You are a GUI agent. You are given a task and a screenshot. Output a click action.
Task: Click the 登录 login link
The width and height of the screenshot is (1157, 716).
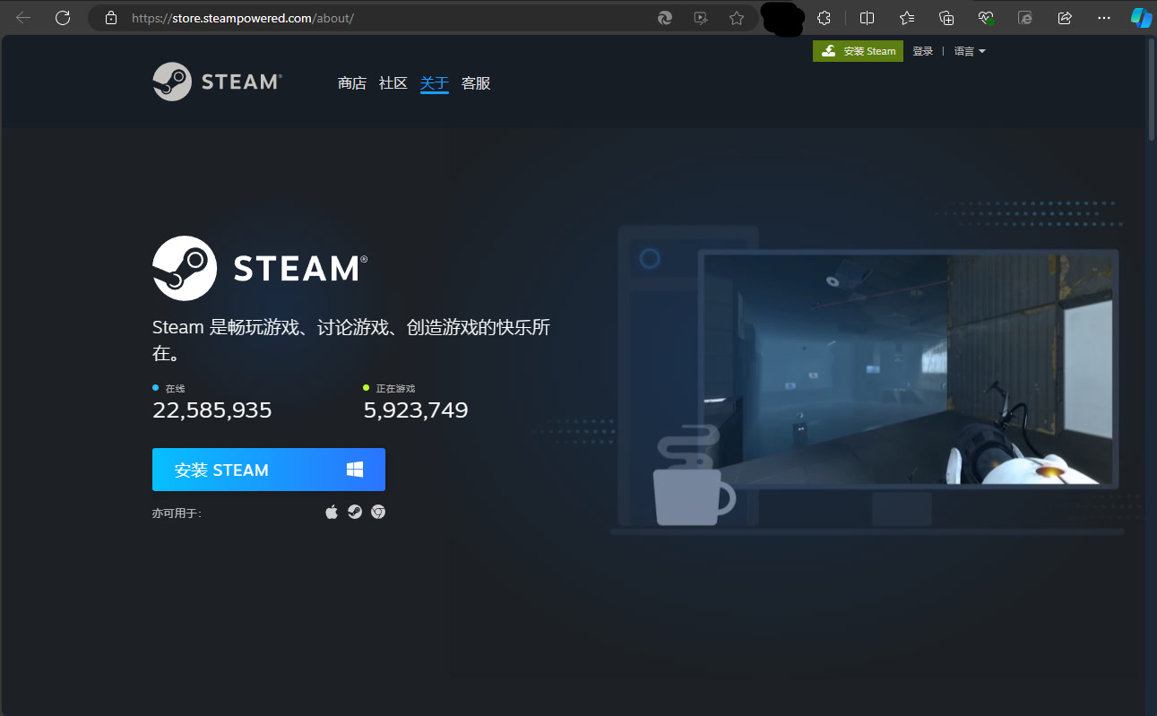click(x=922, y=50)
